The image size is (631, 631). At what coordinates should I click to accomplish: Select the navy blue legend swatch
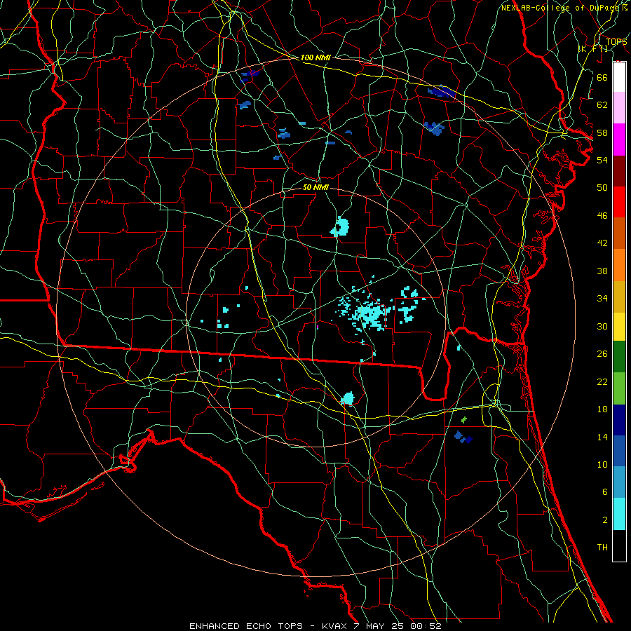[x=619, y=420]
